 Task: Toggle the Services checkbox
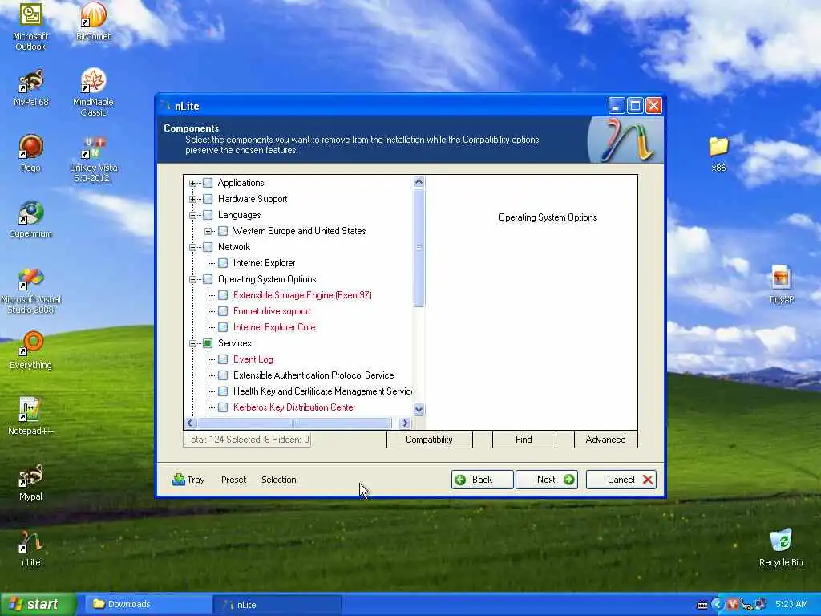pos(208,343)
